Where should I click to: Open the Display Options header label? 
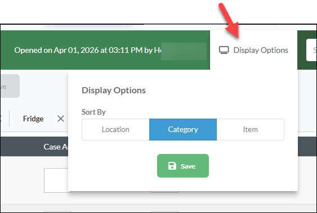(261, 50)
